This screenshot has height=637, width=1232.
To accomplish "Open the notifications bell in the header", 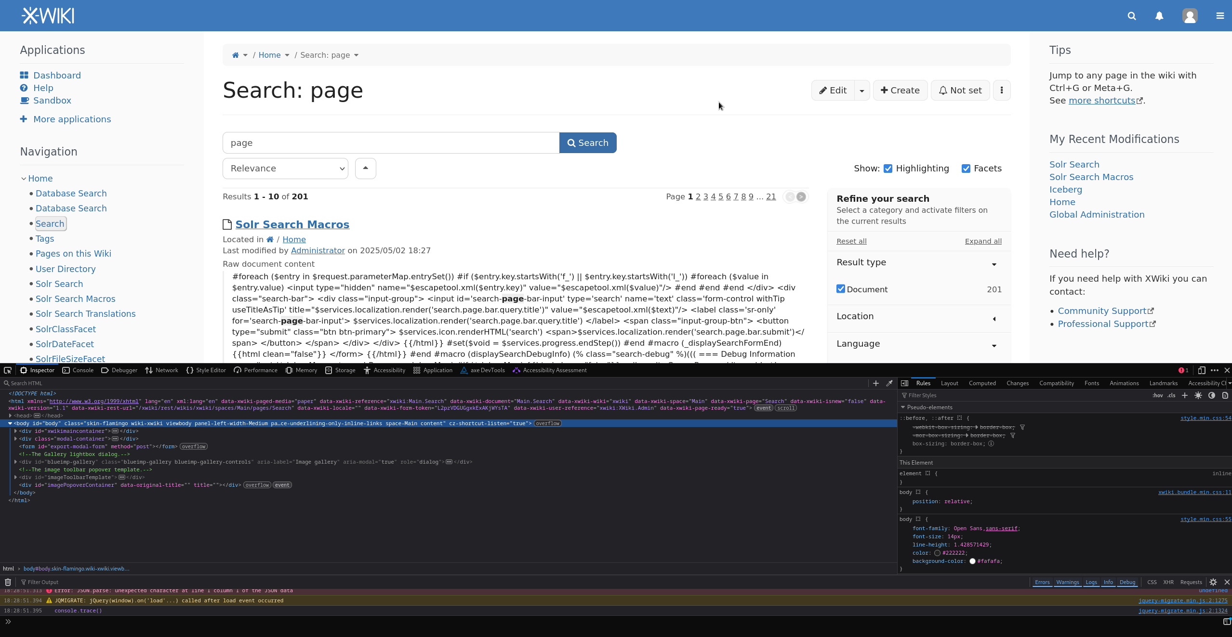I will point(1159,16).
